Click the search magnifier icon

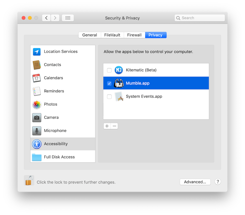coord(178,18)
